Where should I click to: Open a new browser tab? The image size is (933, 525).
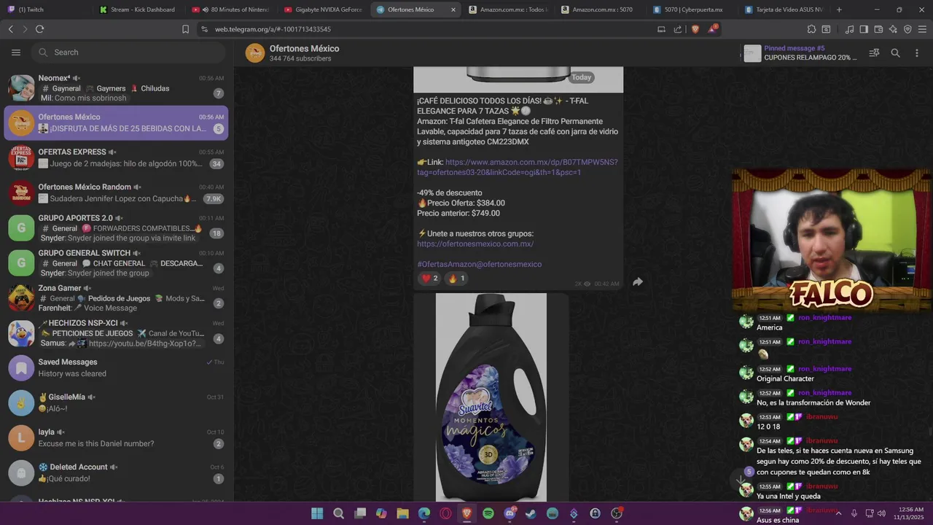[x=839, y=9]
